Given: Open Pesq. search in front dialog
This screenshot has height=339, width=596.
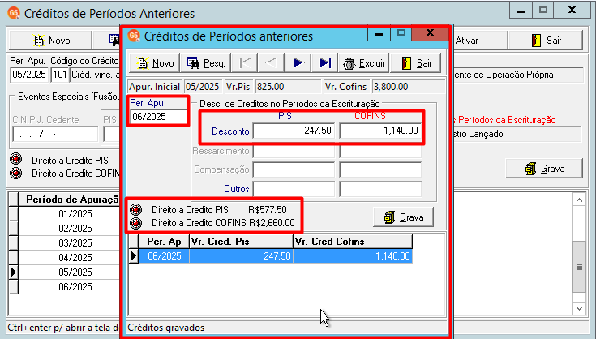Looking at the screenshot, I should tap(206, 63).
